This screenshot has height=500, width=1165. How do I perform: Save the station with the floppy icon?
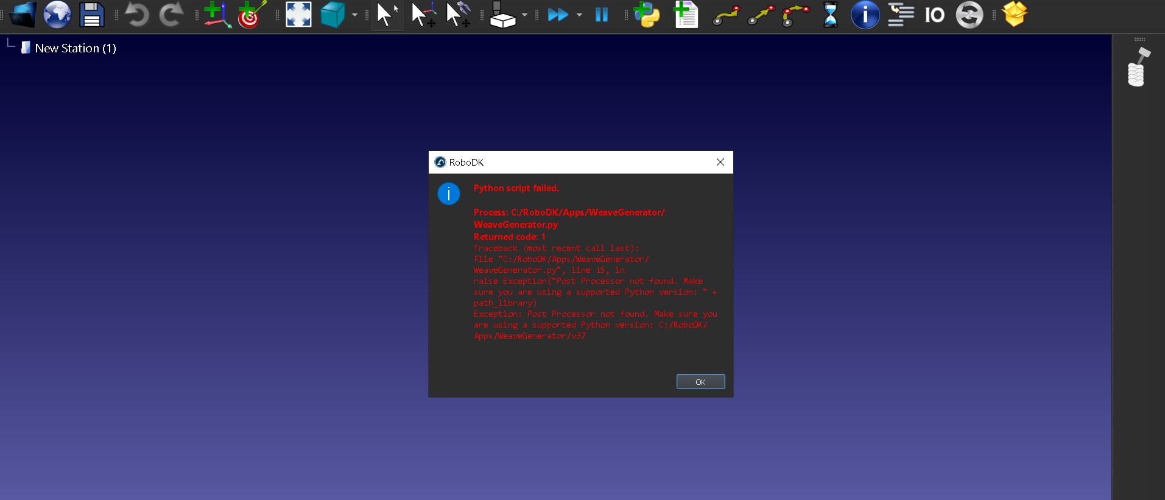click(91, 15)
